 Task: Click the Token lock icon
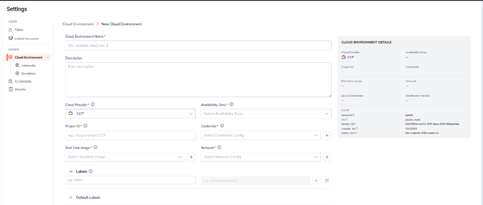10,30
